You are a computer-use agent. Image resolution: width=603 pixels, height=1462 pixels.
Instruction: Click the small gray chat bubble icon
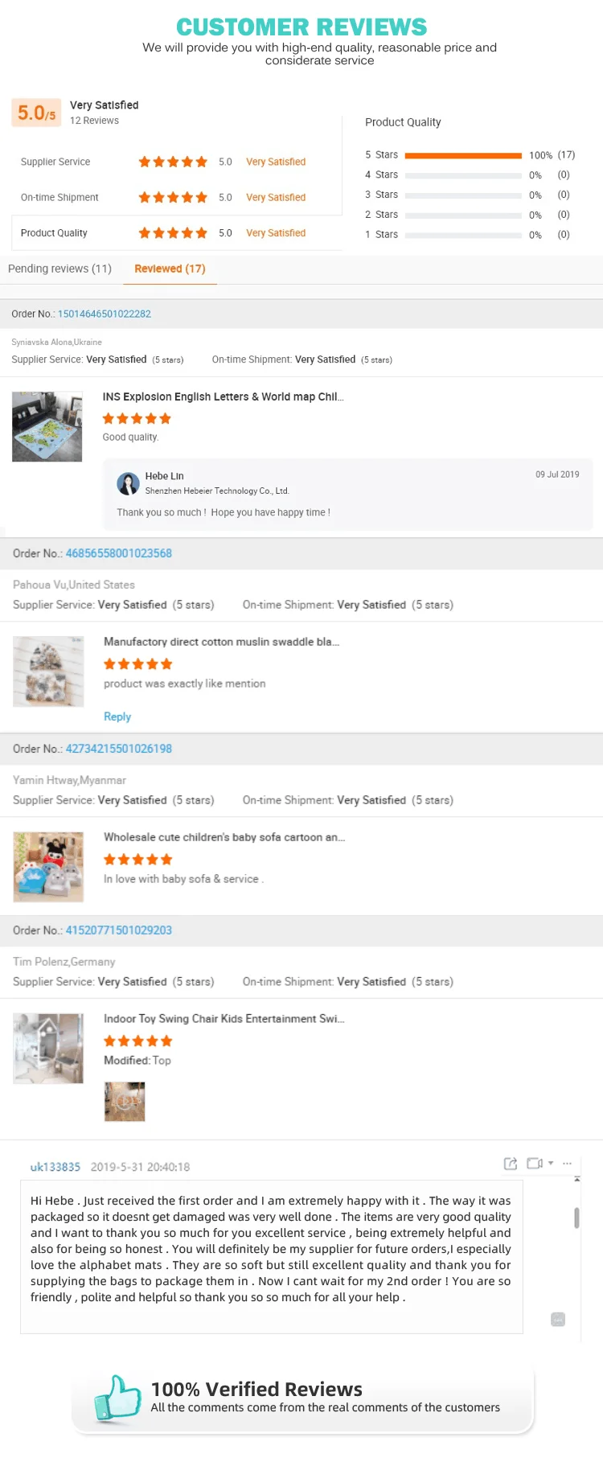coord(558,1320)
